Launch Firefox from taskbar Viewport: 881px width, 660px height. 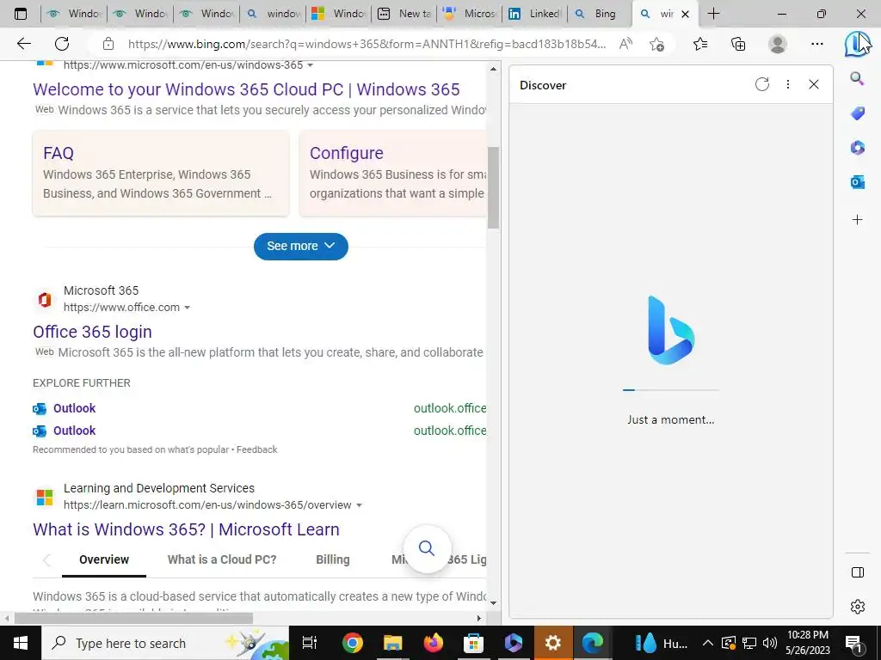pyautogui.click(x=434, y=643)
